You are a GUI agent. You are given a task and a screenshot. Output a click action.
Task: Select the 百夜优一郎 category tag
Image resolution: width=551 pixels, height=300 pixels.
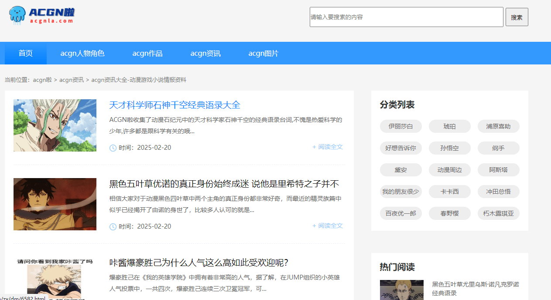pos(401,213)
